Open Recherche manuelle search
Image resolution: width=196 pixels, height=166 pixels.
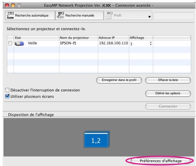click(79, 15)
